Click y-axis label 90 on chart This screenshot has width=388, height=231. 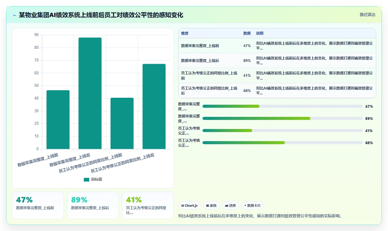click(36, 35)
